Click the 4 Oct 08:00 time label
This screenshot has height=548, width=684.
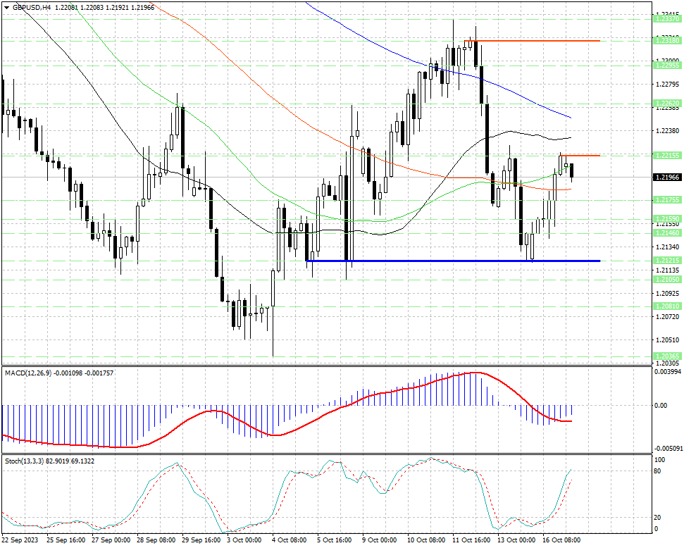click(290, 540)
